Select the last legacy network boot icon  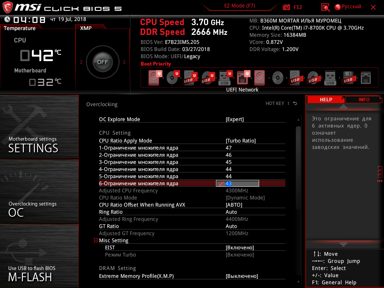(x=366, y=78)
